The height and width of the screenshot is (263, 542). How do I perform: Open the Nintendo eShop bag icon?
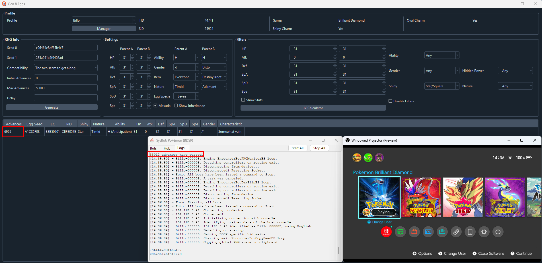(414, 232)
